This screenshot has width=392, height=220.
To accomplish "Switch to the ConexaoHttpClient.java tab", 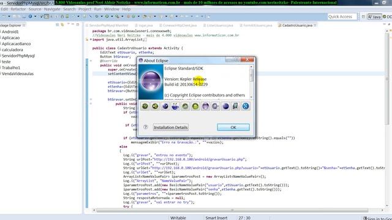I will (x=178, y=25).
